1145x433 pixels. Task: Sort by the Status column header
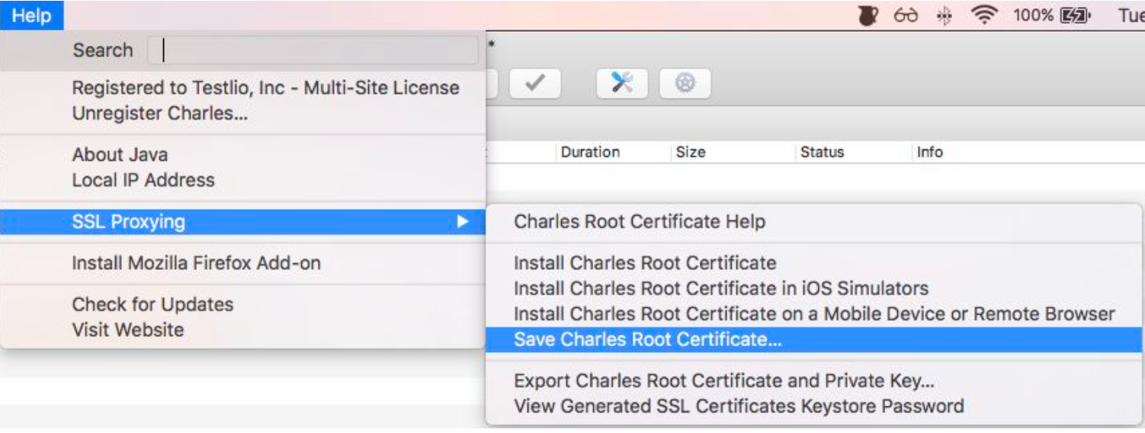822,152
